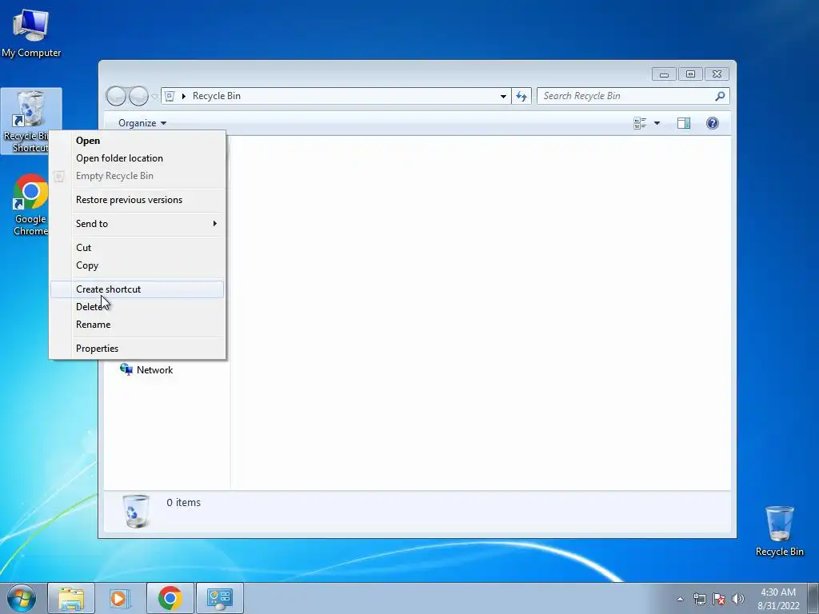Open Windows Media Player from taskbar
Screen dimensions: 819x614
[120, 598]
